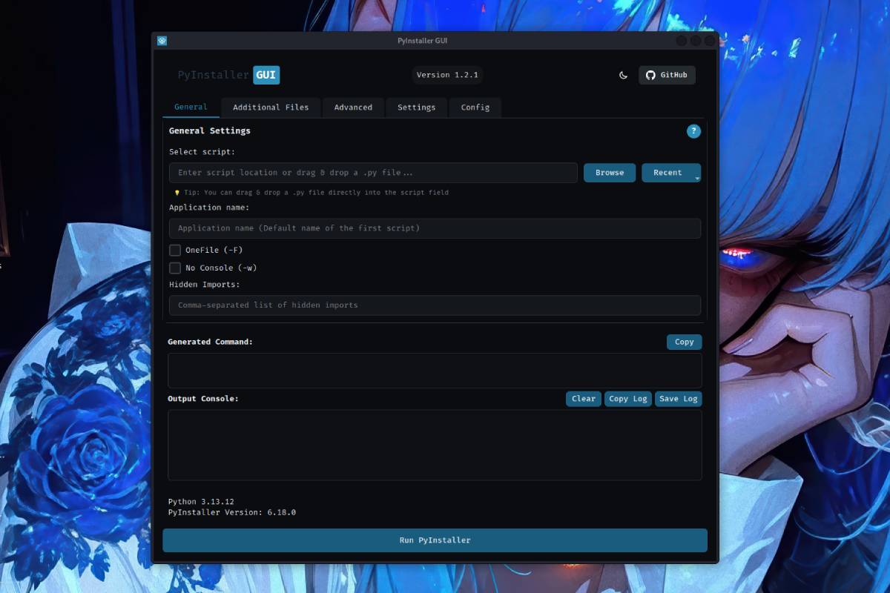
Task: Click the PyInstaller app icon in title bar
Action: [162, 41]
